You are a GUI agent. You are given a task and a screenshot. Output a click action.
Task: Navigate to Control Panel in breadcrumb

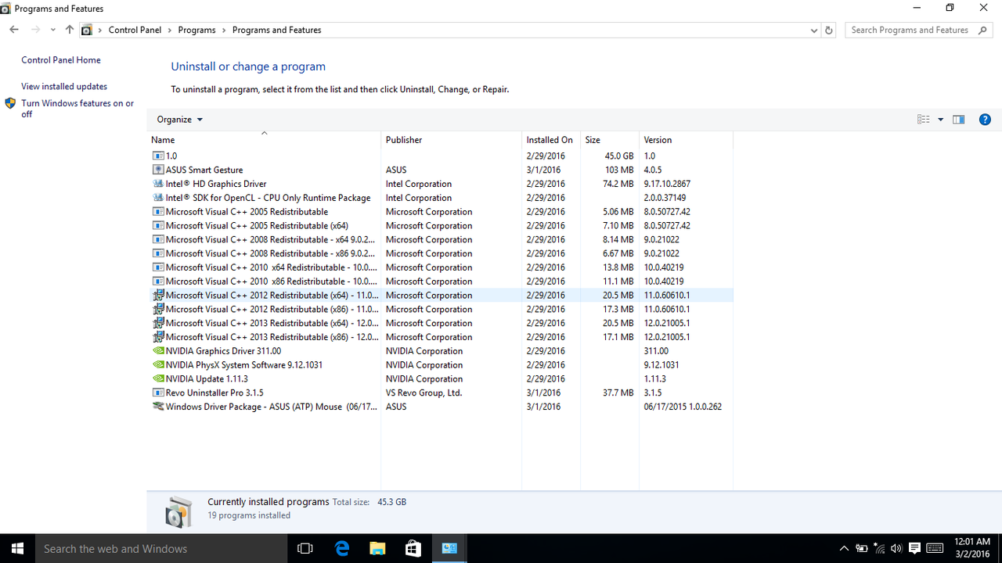pos(135,30)
